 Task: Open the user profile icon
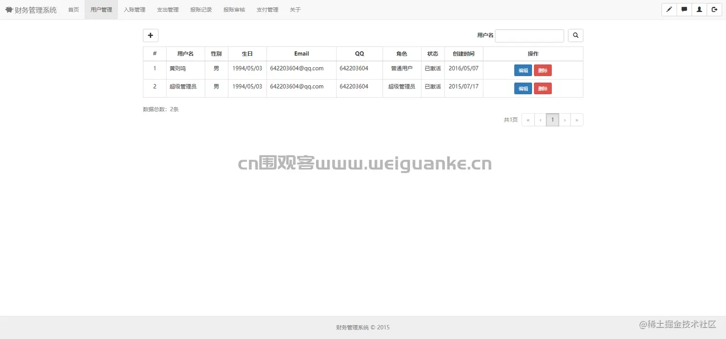pos(699,10)
